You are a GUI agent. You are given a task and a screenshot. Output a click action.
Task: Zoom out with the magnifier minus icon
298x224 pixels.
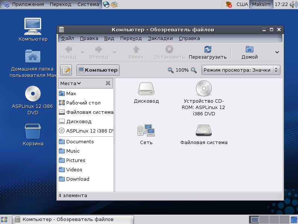pyautogui.click(x=171, y=70)
